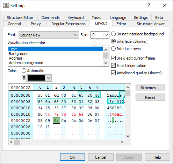Screen dimensions: 173x164
Task: Toggle Draw edit cursor frame checkbox
Action: click(133, 58)
